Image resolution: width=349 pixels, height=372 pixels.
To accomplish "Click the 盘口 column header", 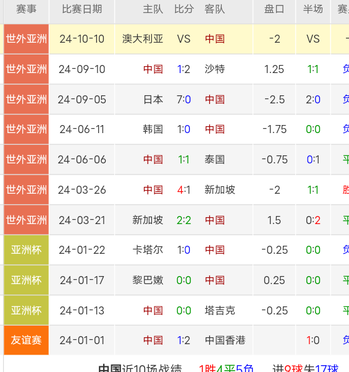I will point(274,9).
